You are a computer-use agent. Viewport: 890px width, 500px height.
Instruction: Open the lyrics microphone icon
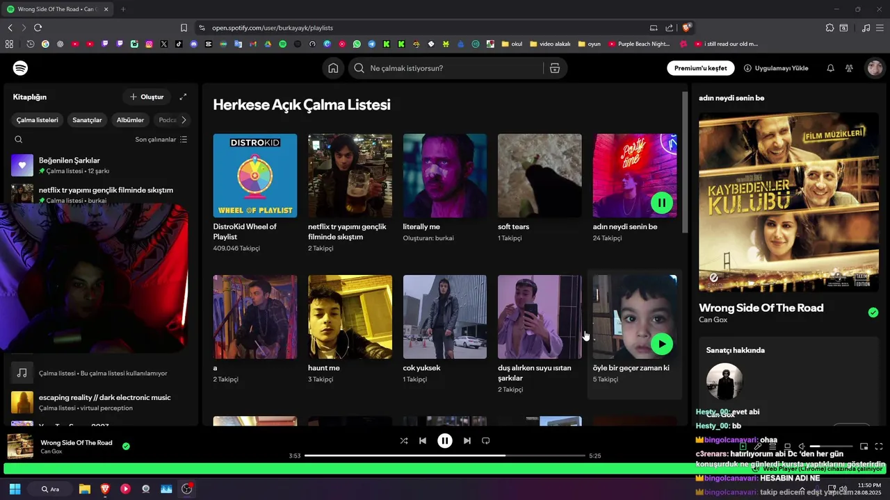[758, 446]
